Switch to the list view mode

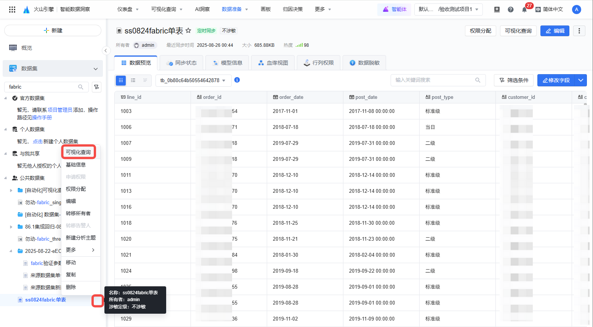[133, 80]
